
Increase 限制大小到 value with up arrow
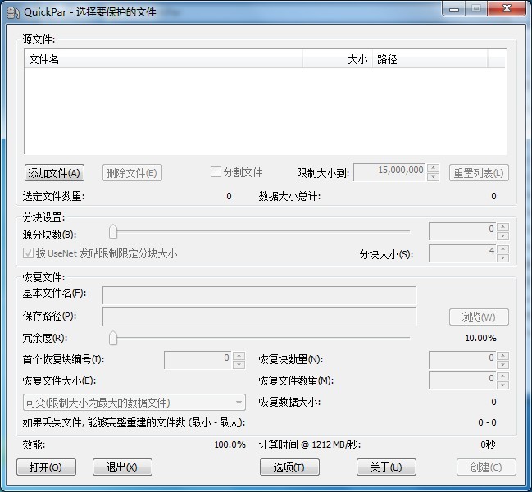tap(434, 169)
